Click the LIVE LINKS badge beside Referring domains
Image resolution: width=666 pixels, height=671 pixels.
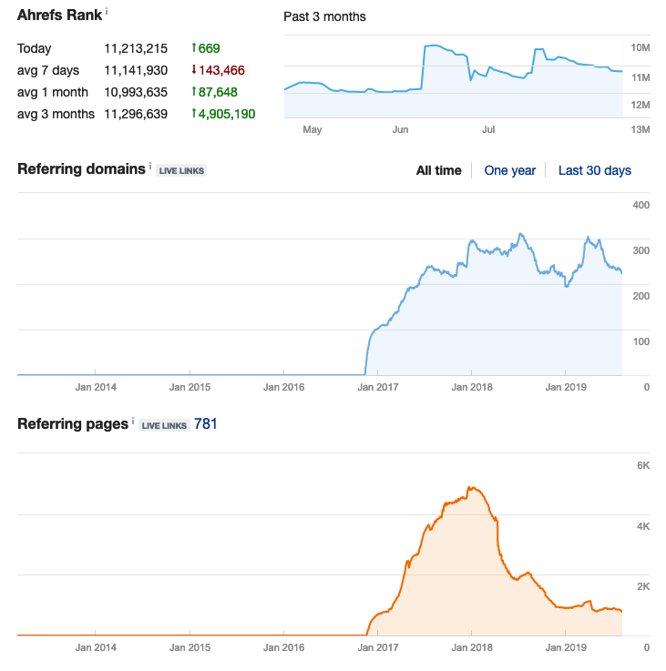pyautogui.click(x=181, y=170)
